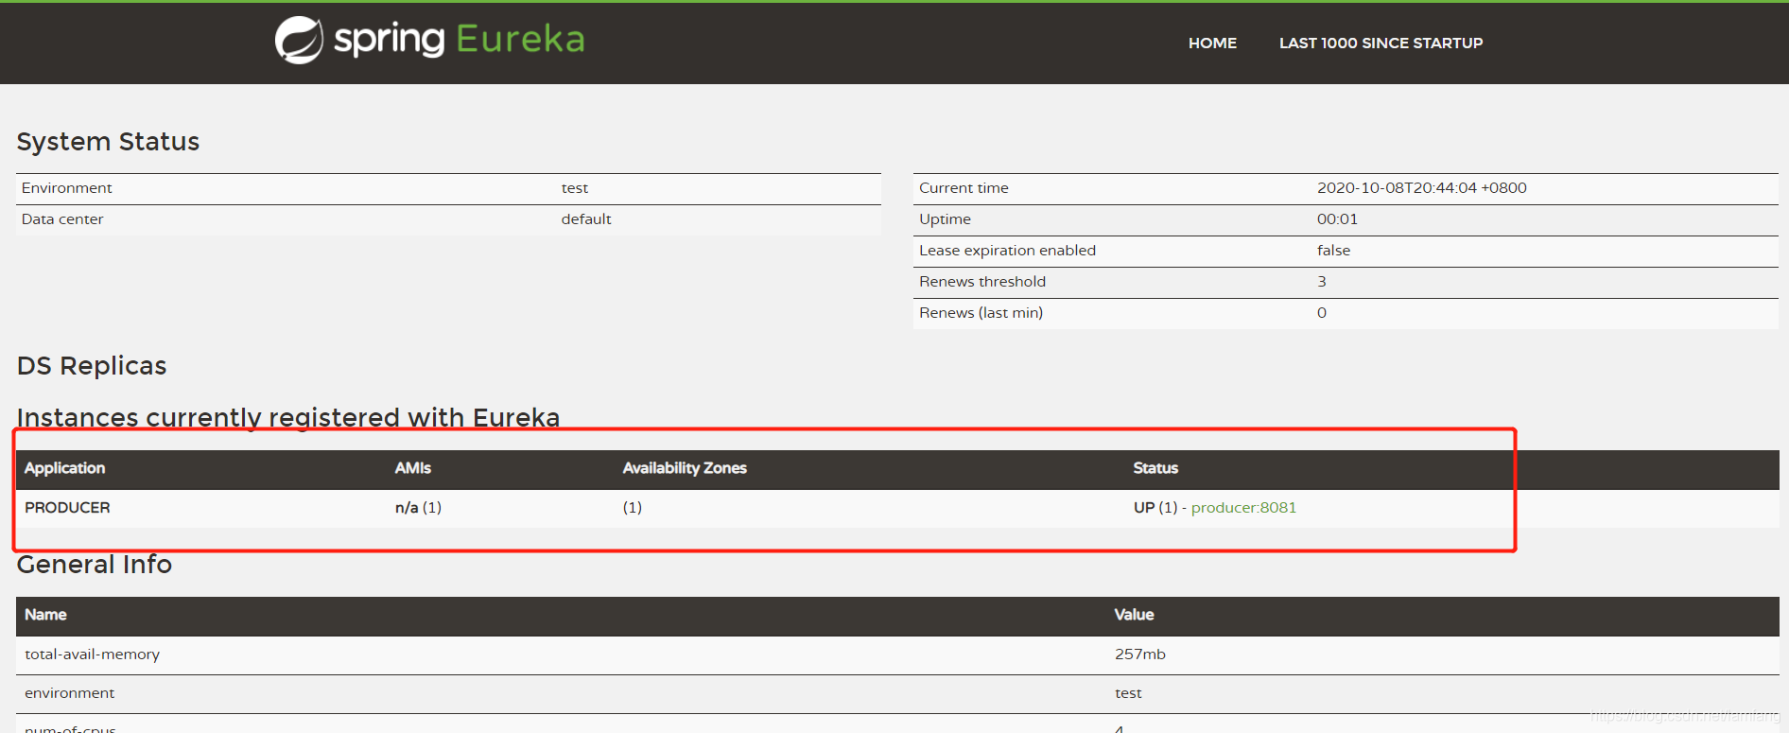Viewport: 1789px width, 733px height.
Task: Click the Application column header
Action: 64,468
